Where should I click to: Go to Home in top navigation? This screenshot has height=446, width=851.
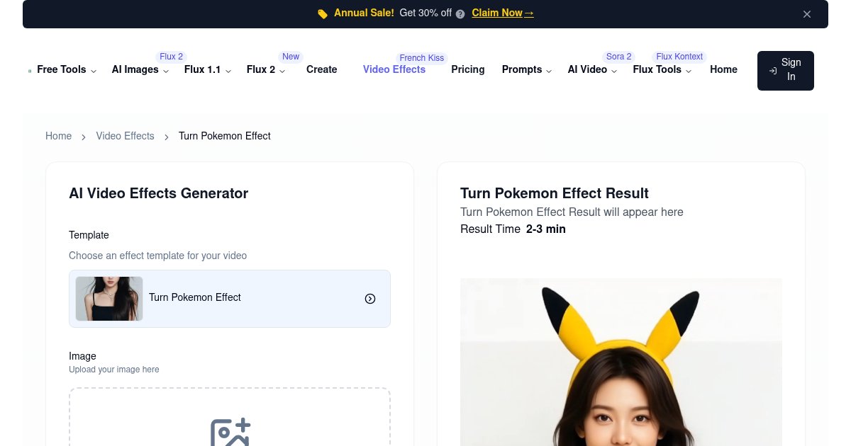723,69
